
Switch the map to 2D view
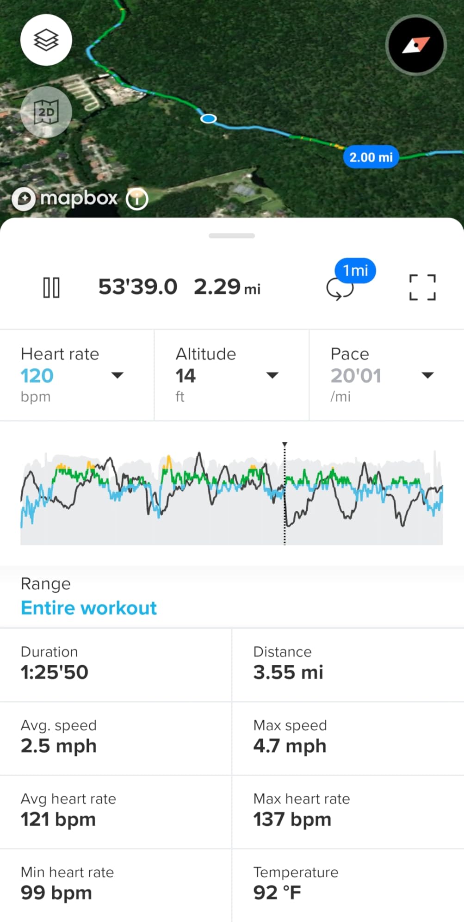pyautogui.click(x=46, y=111)
